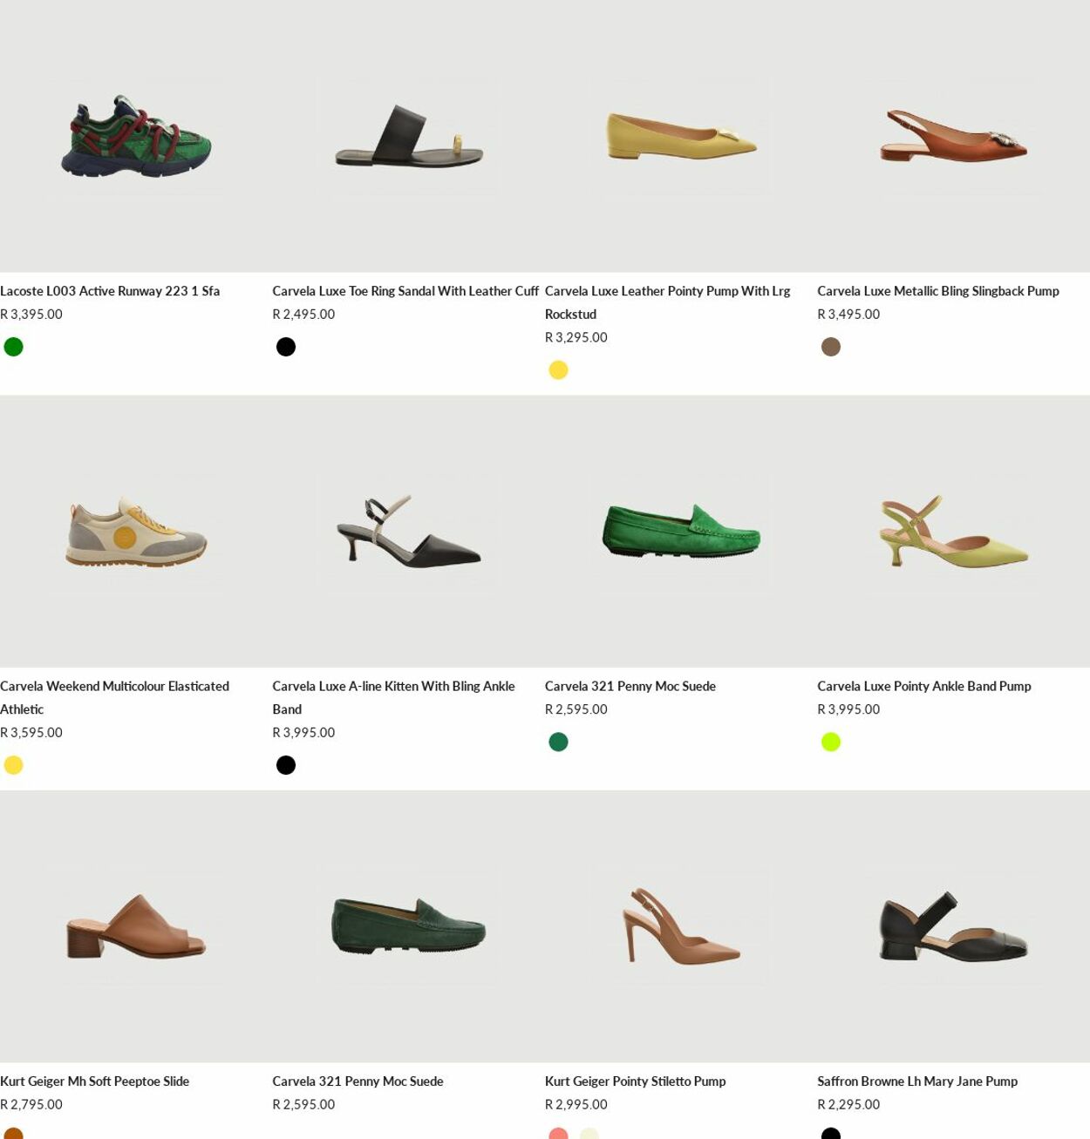Image resolution: width=1090 pixels, height=1139 pixels.
Task: Open Carvela 321 Penny Moc Suede title beside Kurt Geiger slide
Action: pos(358,1081)
